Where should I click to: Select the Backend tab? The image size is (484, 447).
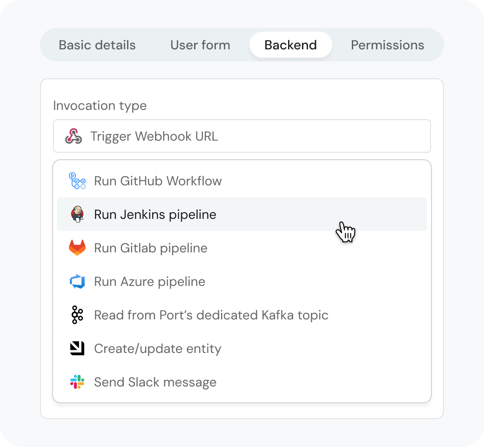[290, 45]
